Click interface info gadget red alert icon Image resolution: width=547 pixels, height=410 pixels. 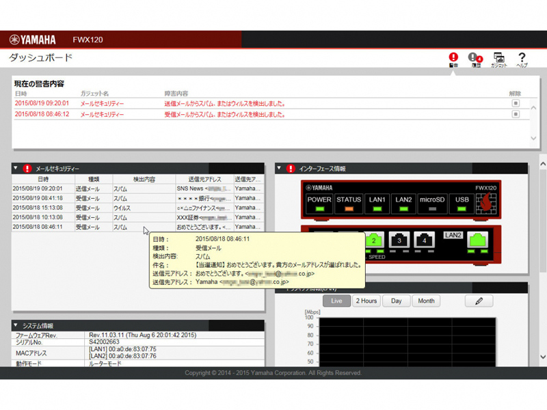(x=291, y=168)
